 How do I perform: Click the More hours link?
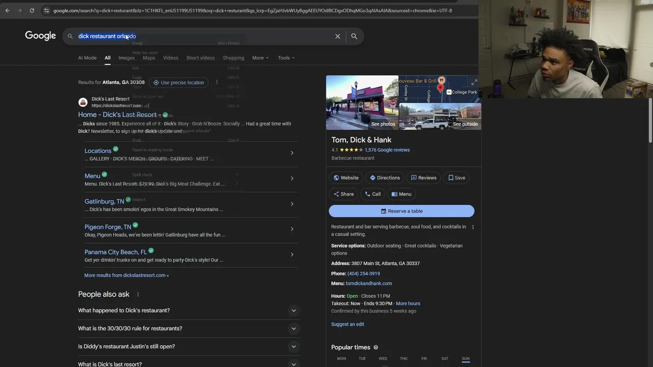(x=408, y=303)
